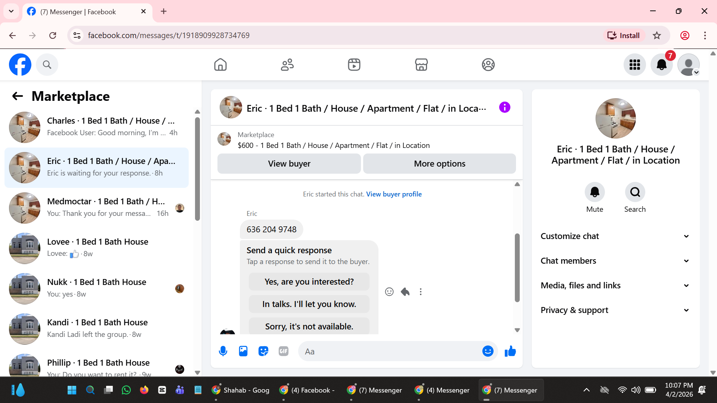717x403 pixels.
Task: Open Facebook search magnifier
Action: (47, 65)
